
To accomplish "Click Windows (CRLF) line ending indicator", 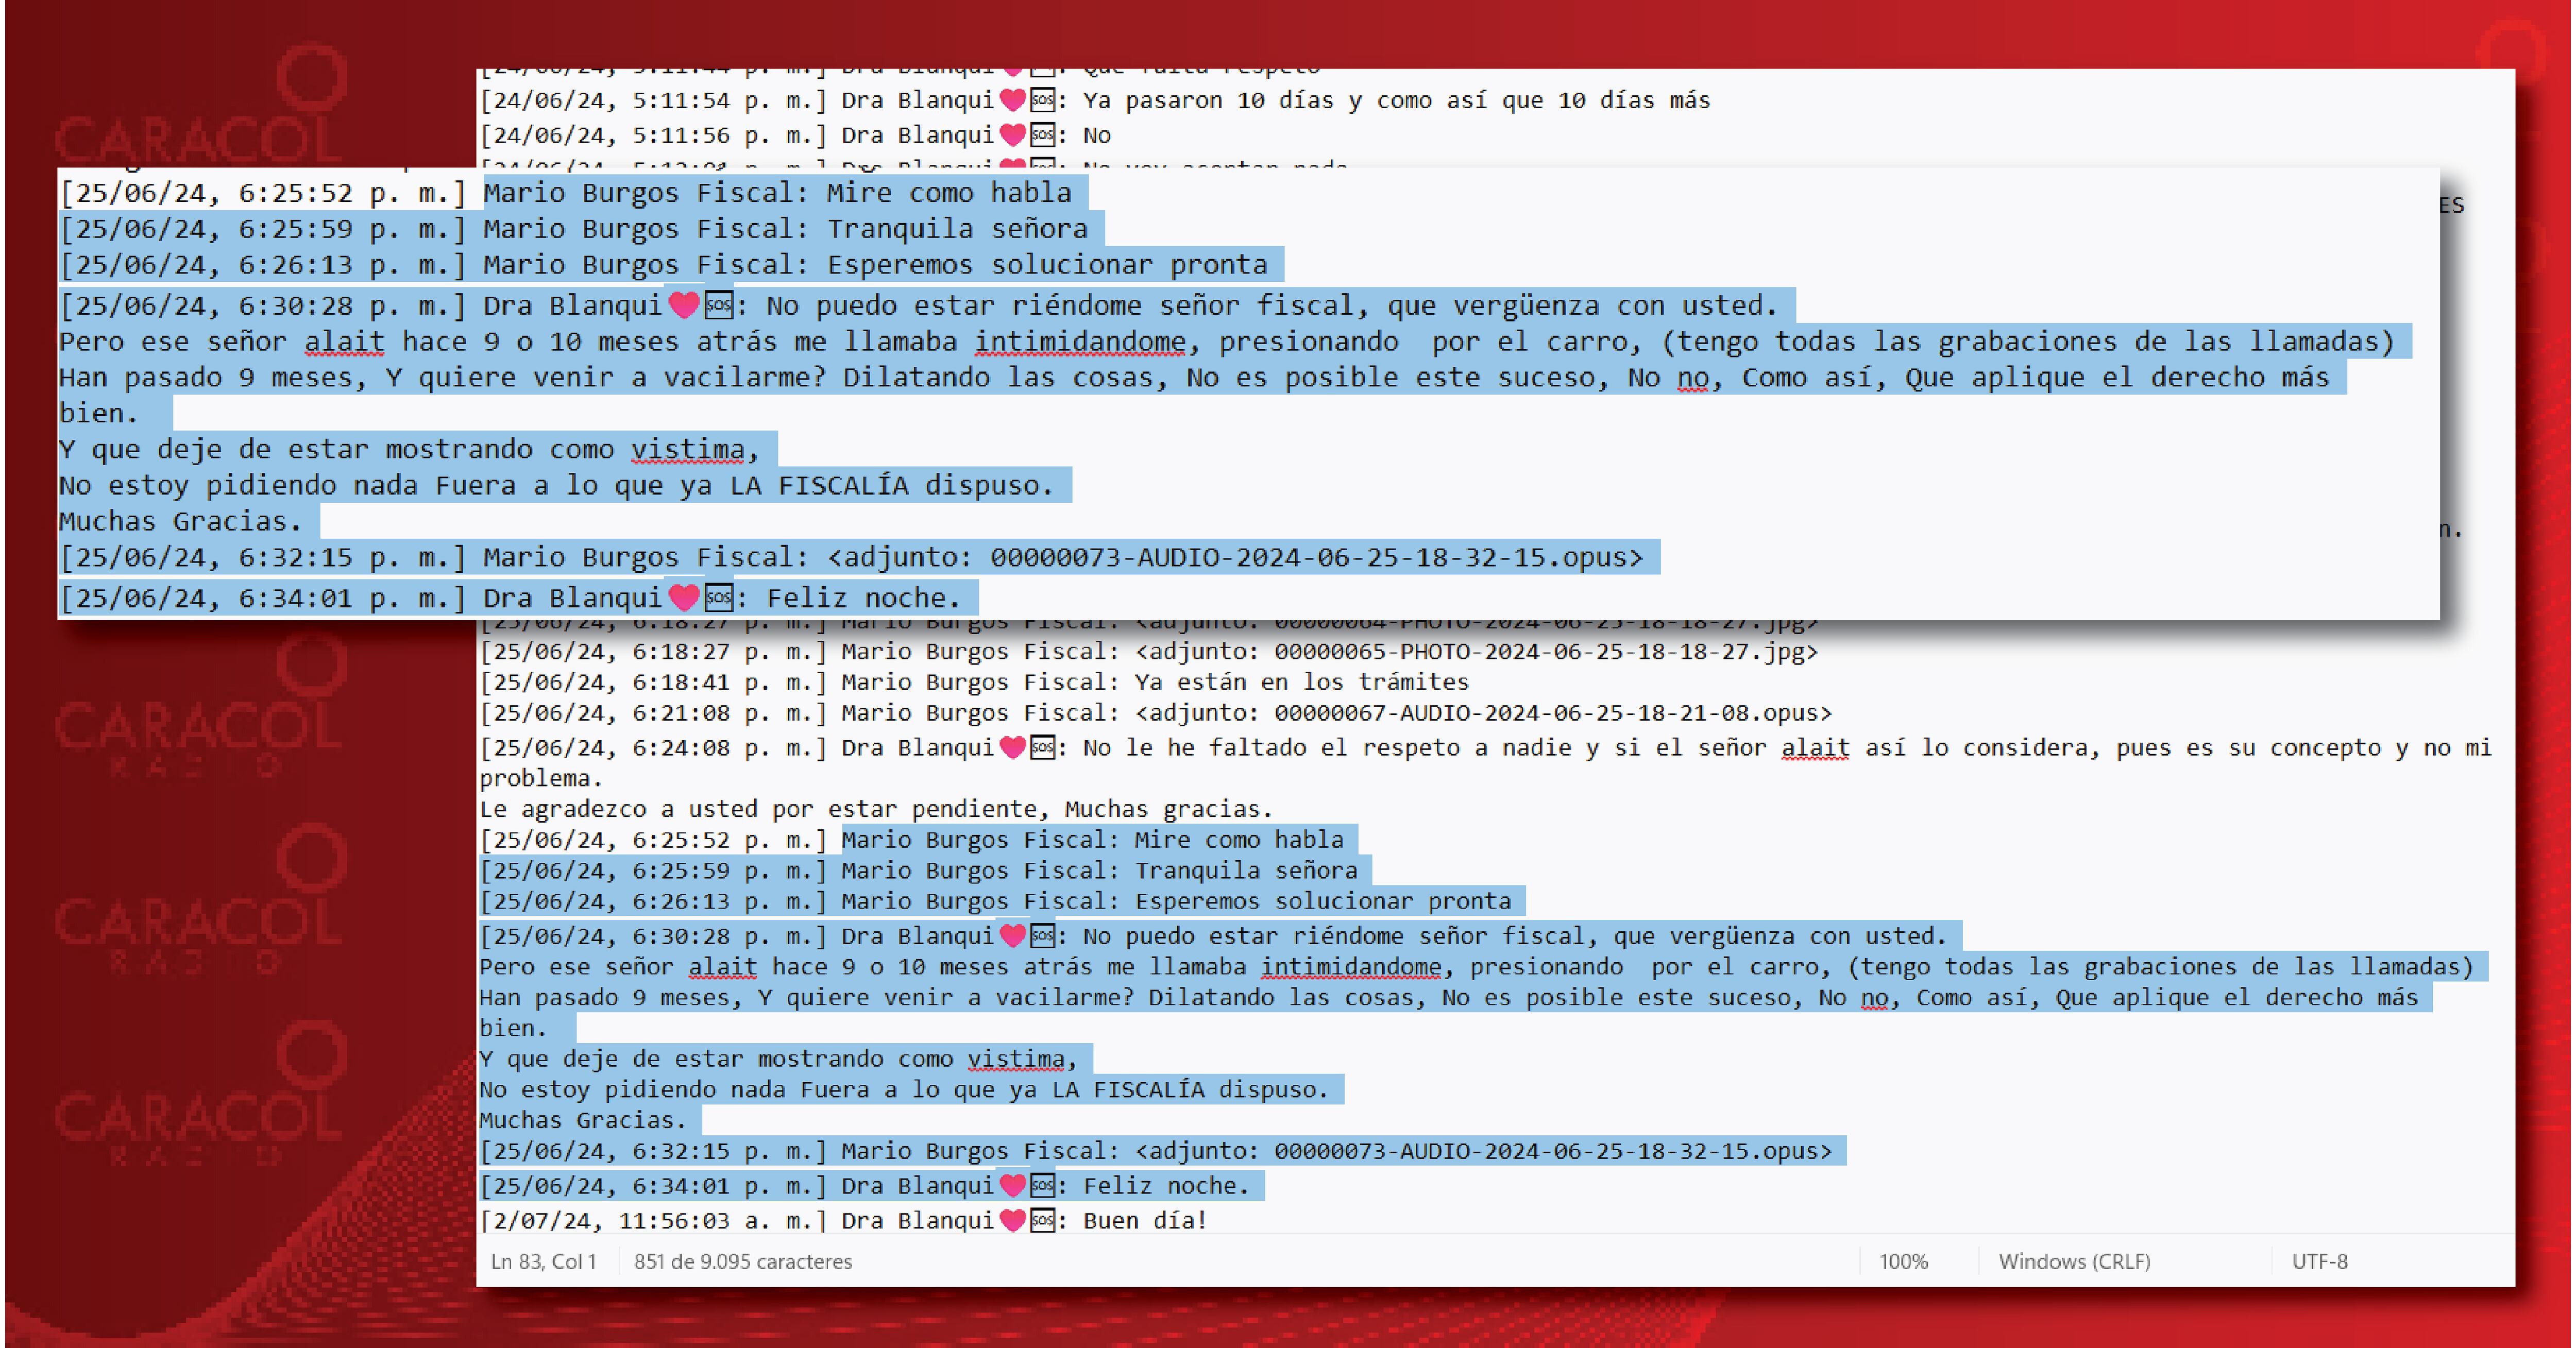I will [x=2074, y=1261].
